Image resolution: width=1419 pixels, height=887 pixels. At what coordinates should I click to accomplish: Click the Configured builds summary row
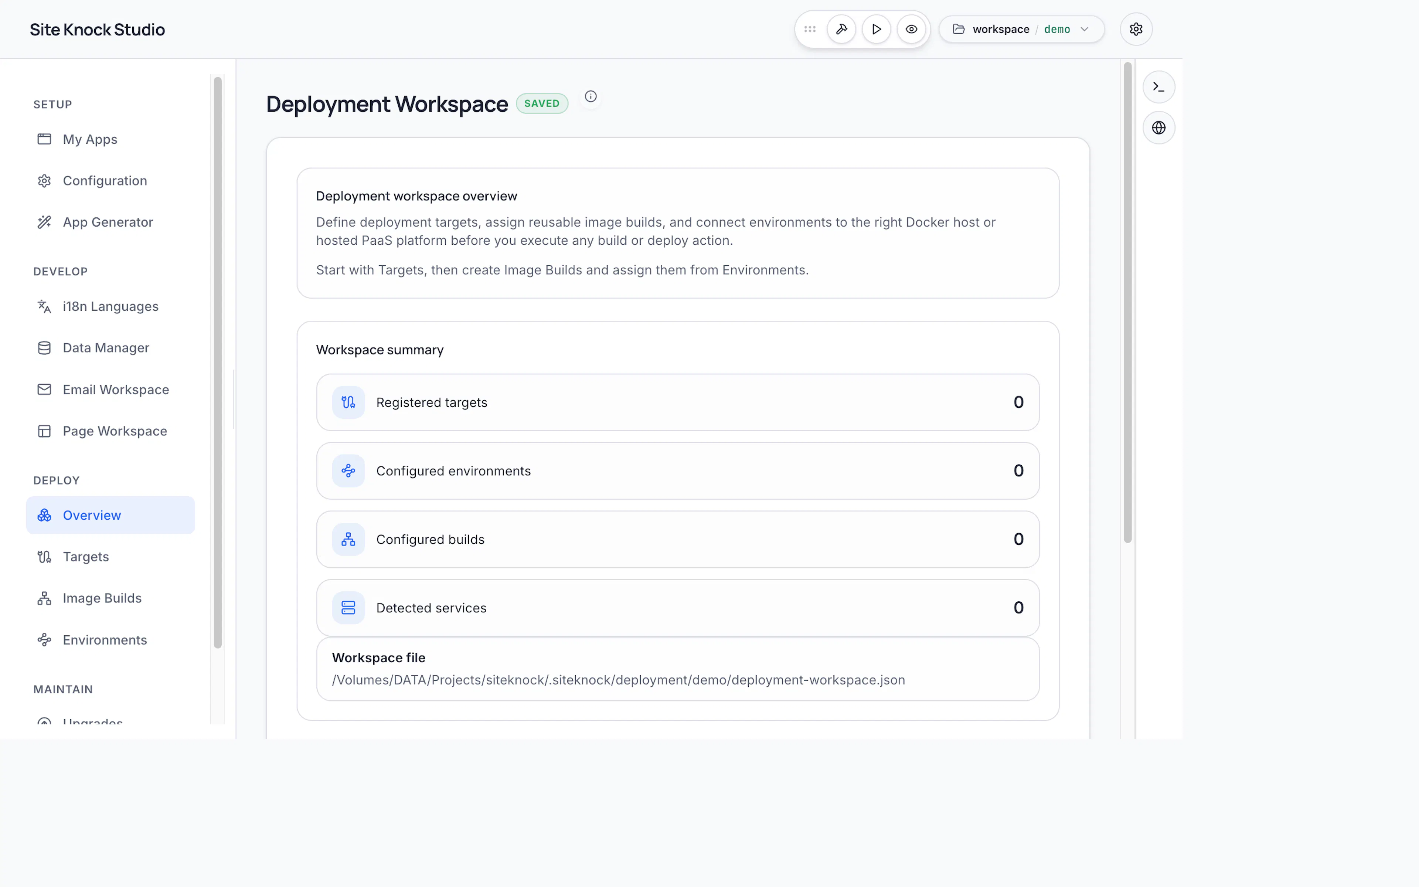678,539
